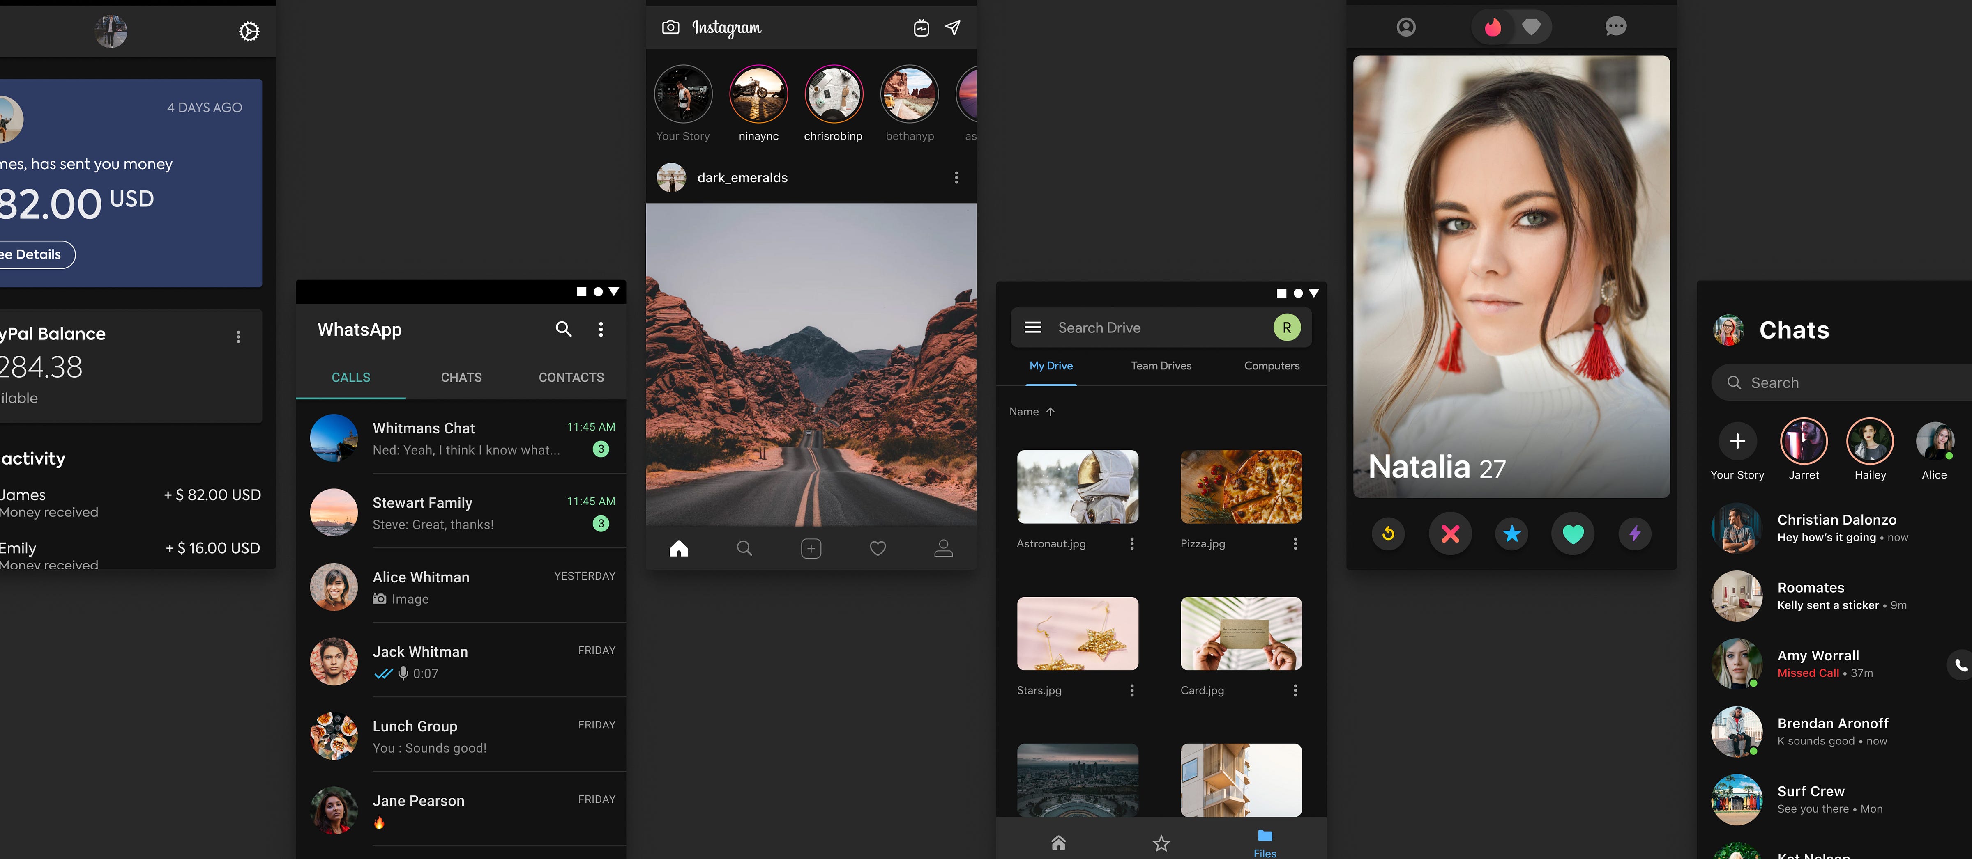Image resolution: width=1972 pixels, height=859 pixels.
Task: Open the WhatsApp overflow menu
Action: (601, 329)
